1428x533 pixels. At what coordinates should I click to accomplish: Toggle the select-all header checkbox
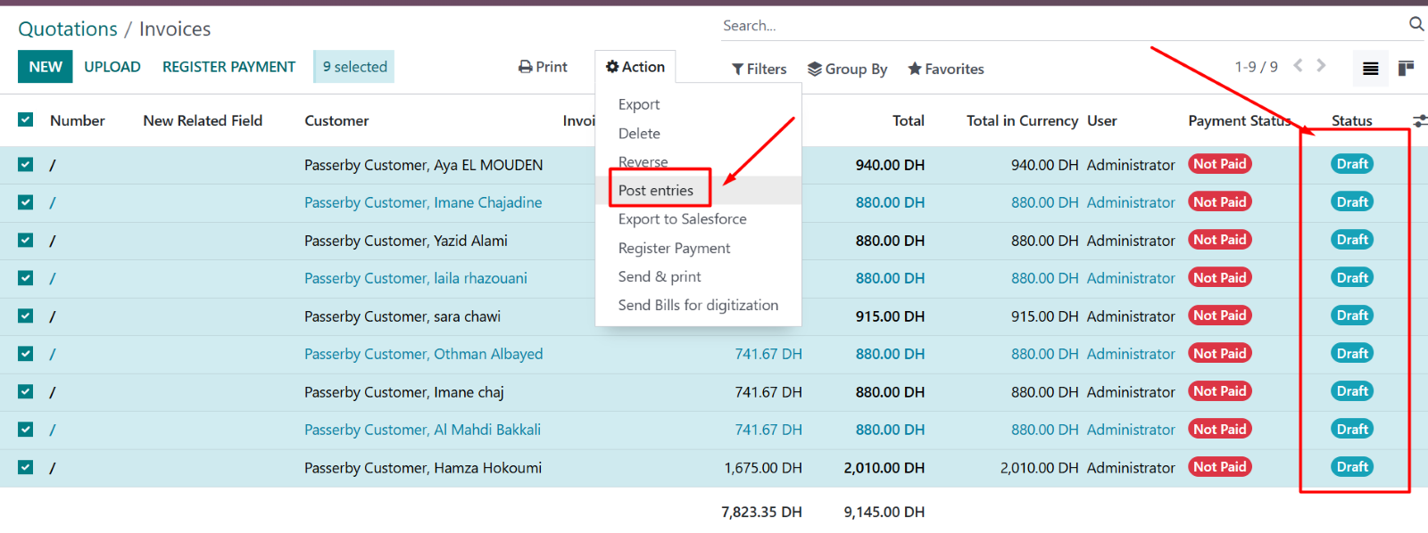(26, 119)
